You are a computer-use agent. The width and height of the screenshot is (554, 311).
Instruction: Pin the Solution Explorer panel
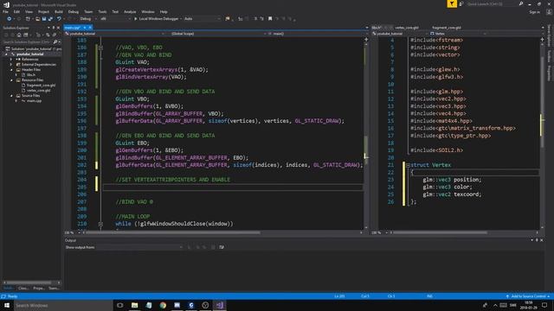(54, 28)
